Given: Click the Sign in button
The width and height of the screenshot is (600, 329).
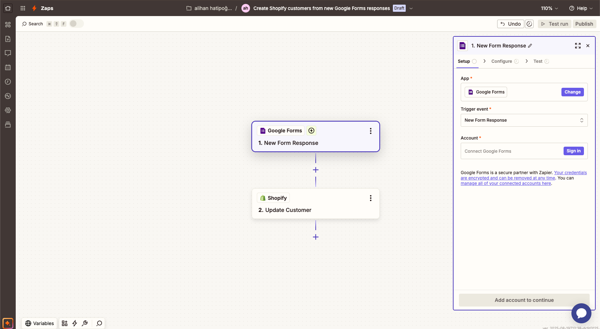Looking at the screenshot, I should point(573,151).
